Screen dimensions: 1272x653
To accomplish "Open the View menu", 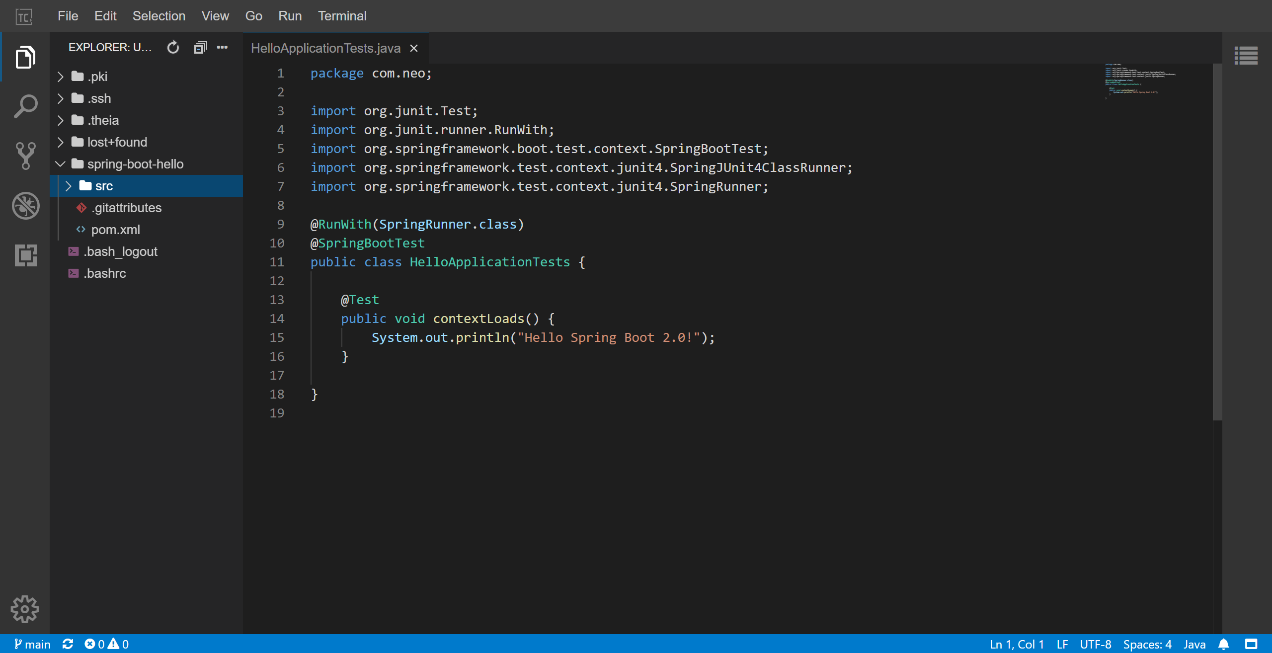I will click(x=215, y=16).
